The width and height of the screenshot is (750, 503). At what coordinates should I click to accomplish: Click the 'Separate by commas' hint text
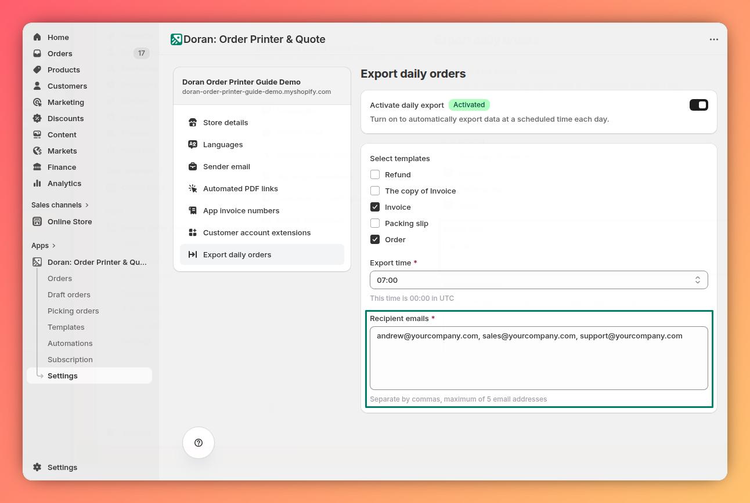coord(459,399)
